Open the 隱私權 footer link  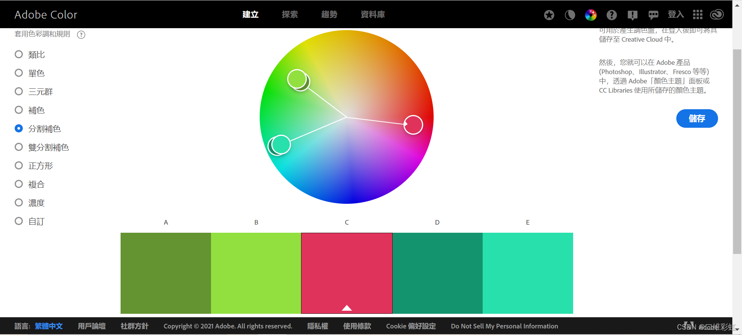[x=318, y=326]
